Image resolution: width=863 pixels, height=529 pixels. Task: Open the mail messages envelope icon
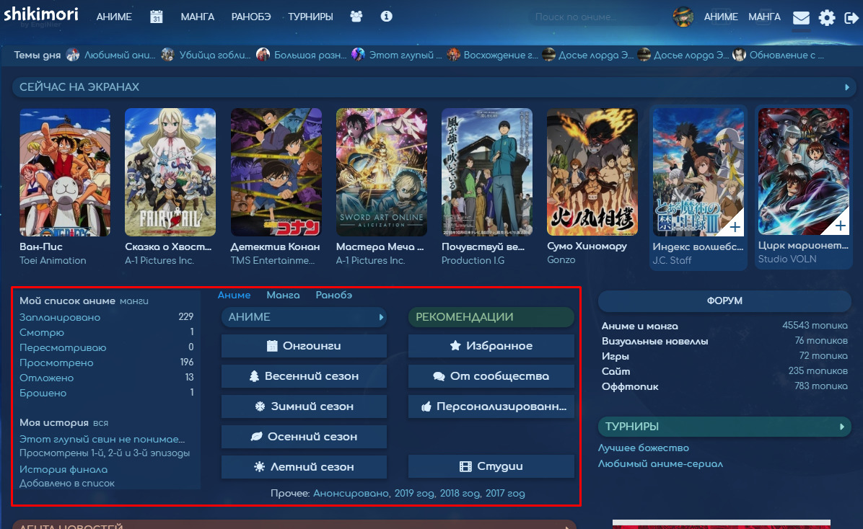pos(801,18)
